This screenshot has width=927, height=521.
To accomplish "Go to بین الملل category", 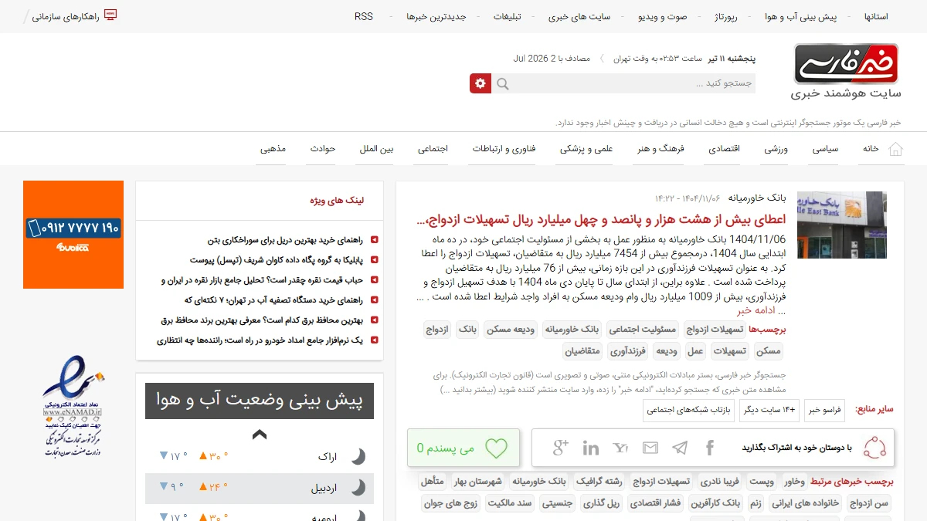I will 376,149.
